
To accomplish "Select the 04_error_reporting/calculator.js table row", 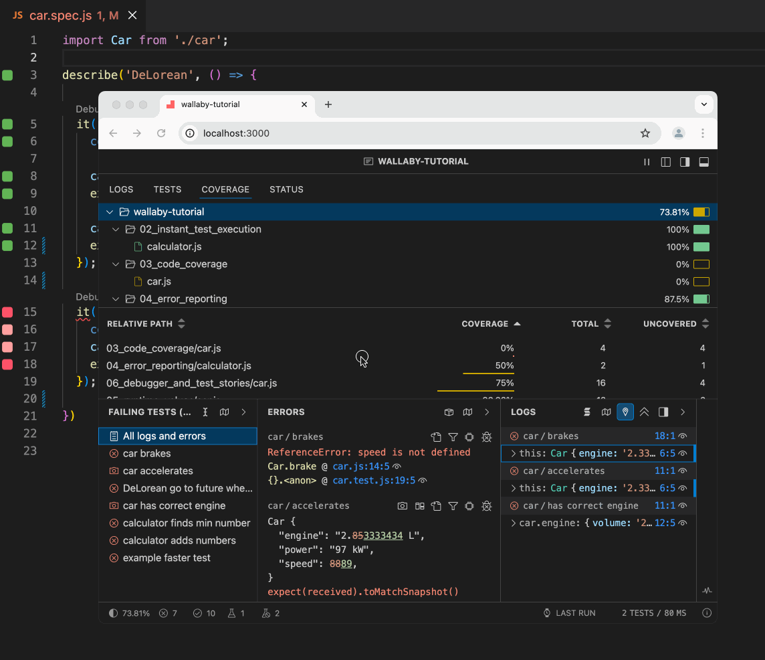I will [407, 365].
